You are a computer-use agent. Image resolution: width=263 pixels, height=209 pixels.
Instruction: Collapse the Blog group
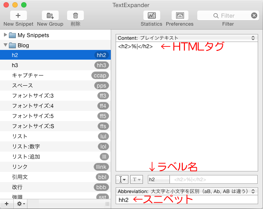[5, 45]
